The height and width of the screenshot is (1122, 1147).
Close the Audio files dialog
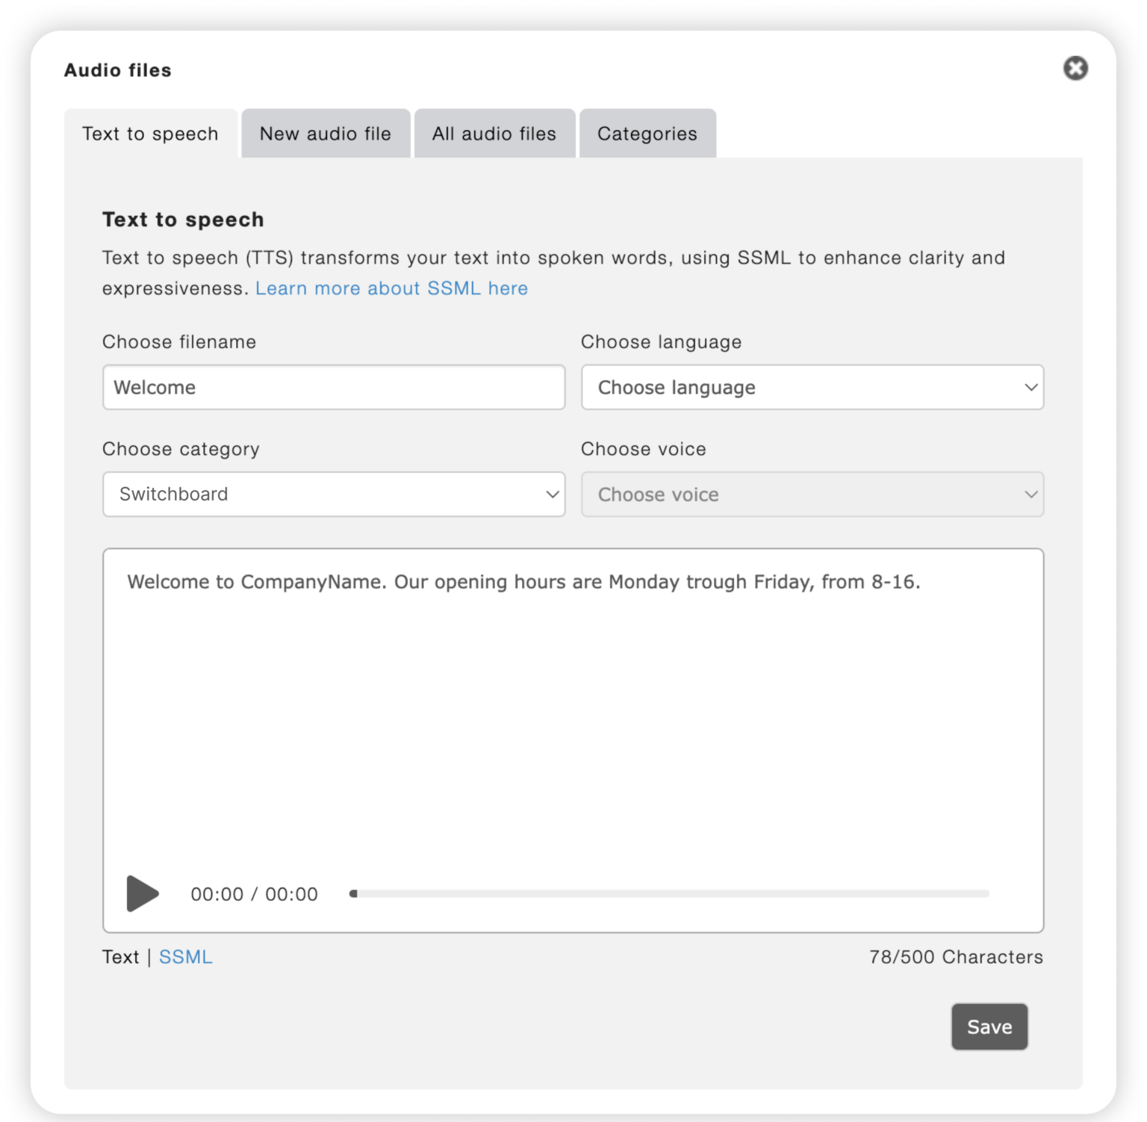tap(1075, 68)
